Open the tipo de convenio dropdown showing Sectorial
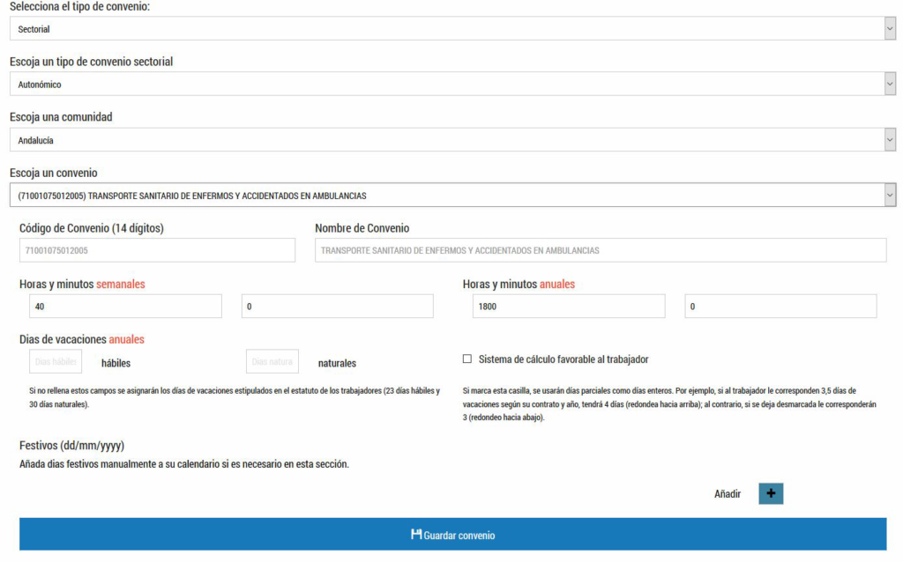Image resolution: width=903 pixels, height=562 pixels. coord(452,29)
